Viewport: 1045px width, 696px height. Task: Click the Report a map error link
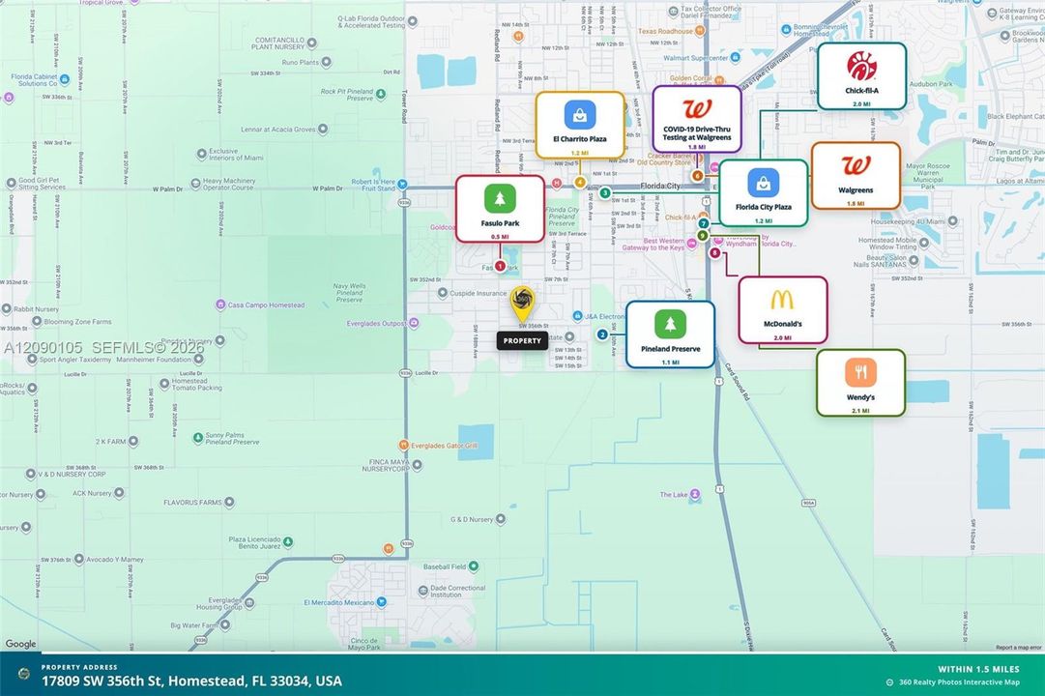[x=1018, y=648]
